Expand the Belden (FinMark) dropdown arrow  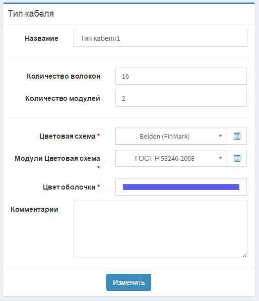click(220, 136)
